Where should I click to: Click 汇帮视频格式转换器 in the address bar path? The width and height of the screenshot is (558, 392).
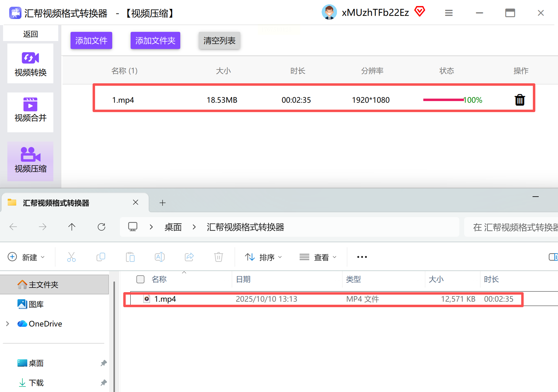coord(245,227)
